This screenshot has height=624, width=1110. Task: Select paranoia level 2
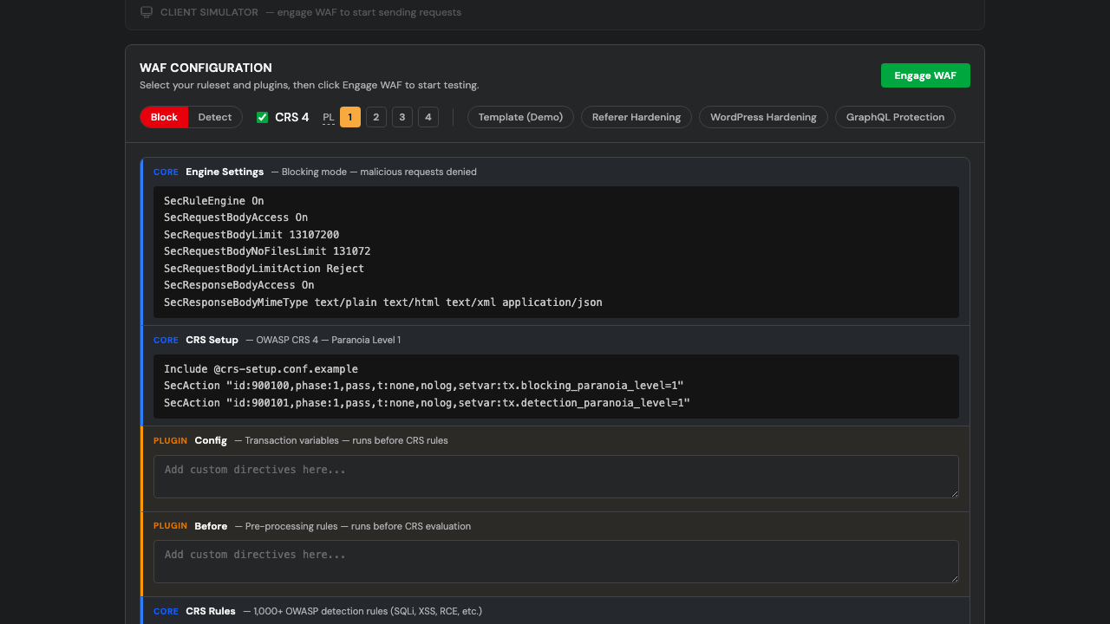[376, 117]
